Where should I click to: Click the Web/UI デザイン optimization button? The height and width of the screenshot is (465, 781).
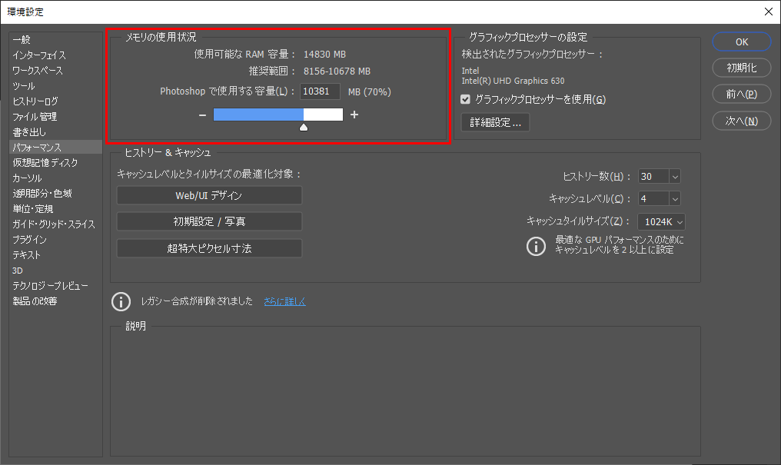coord(209,196)
